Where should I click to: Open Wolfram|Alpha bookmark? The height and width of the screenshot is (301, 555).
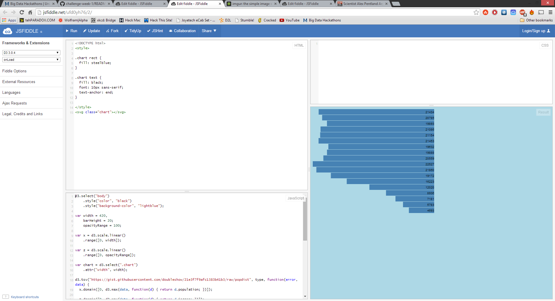(x=73, y=20)
